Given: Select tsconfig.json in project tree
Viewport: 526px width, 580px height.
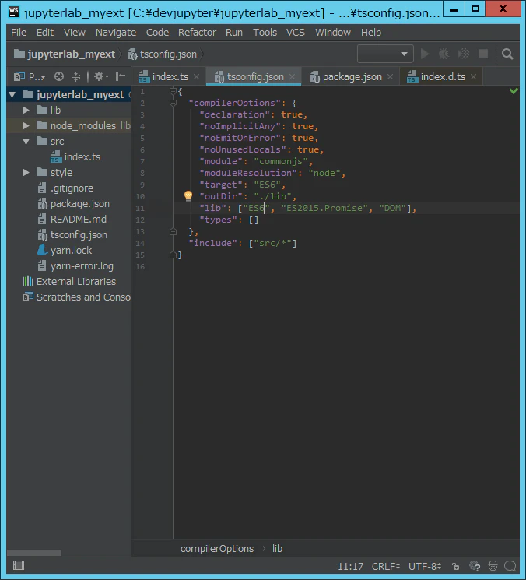Looking at the screenshot, I should coord(72,234).
